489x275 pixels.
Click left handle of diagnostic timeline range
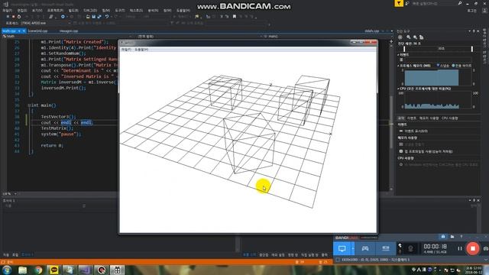404,49
